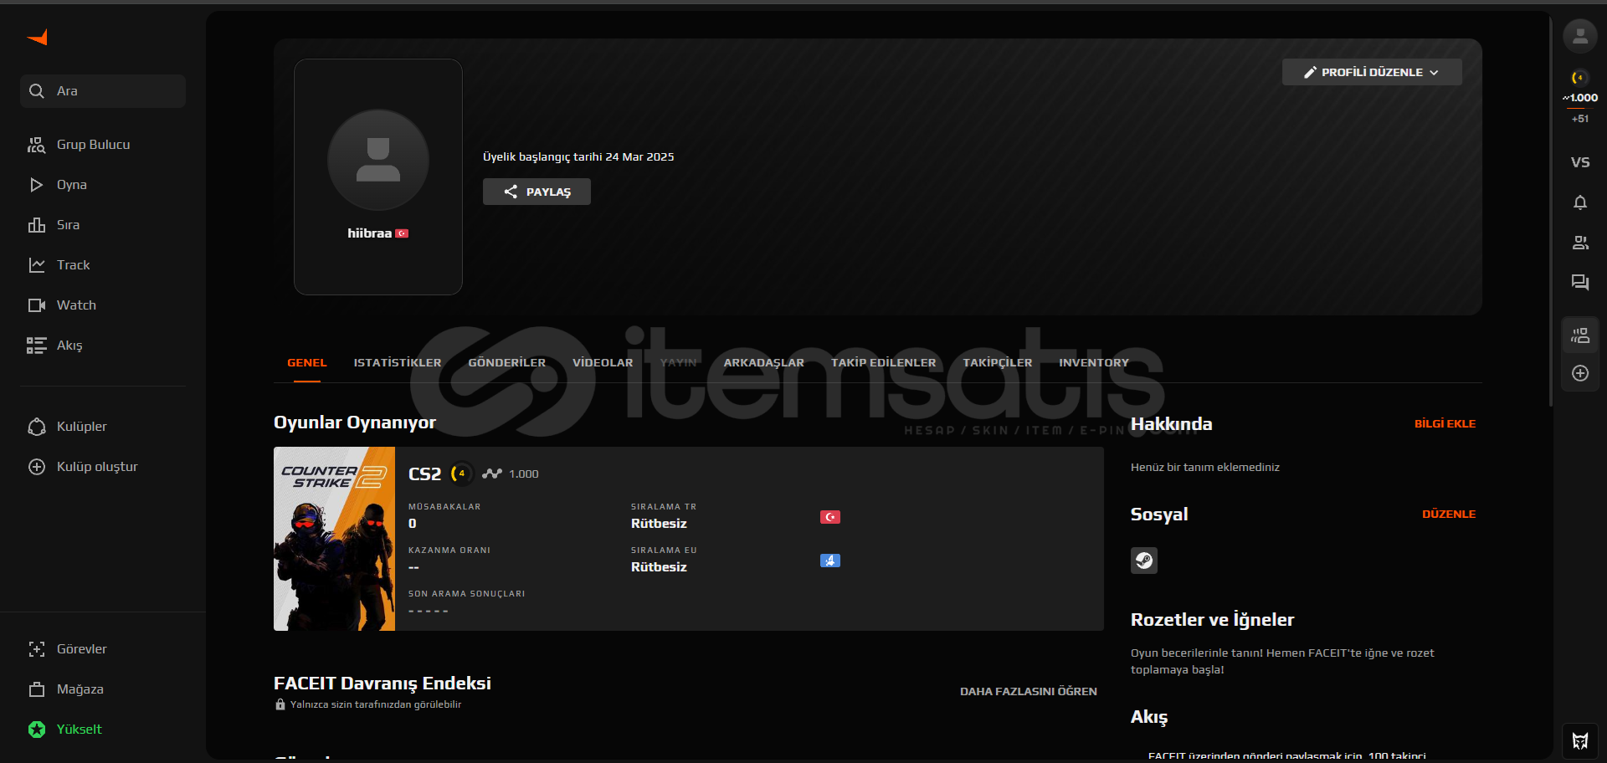This screenshot has height=763, width=1607.
Task: Click the FACEIT logo in the sidebar
Action: pos(37,38)
